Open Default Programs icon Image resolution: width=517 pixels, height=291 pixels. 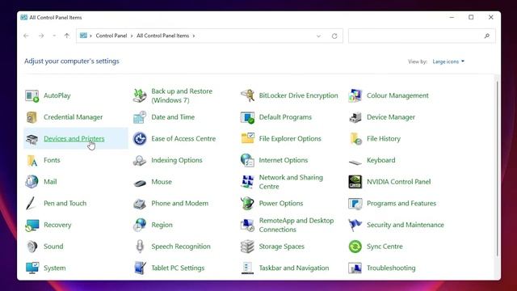pyautogui.click(x=247, y=117)
